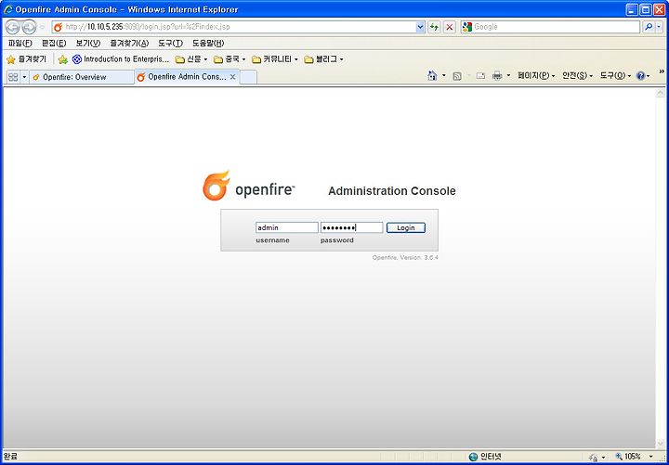Image resolution: width=669 pixels, height=465 pixels.
Task: Click the RSS feeds icon
Action: [x=457, y=76]
